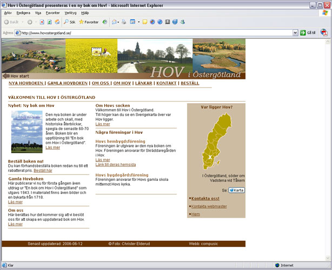Viewport: 332px width, 270px height.
Task: Open the address bar dropdown
Action: [295, 33]
